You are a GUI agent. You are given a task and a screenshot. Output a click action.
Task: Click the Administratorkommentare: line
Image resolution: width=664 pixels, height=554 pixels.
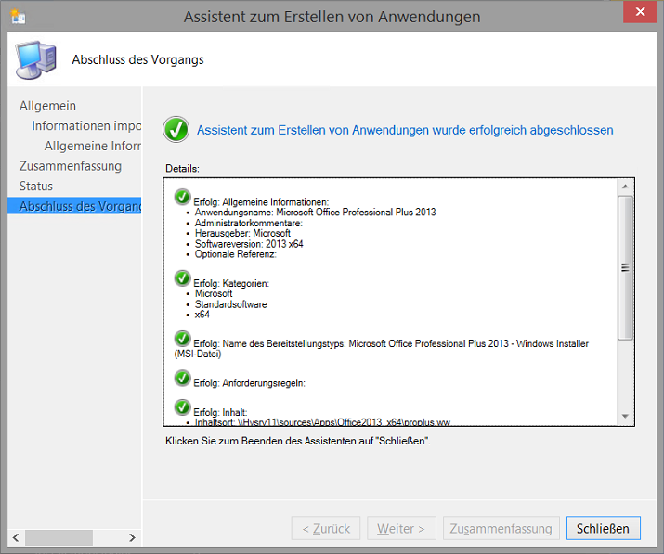tap(248, 223)
